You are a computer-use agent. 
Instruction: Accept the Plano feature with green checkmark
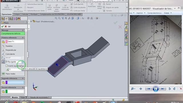(2, 27)
